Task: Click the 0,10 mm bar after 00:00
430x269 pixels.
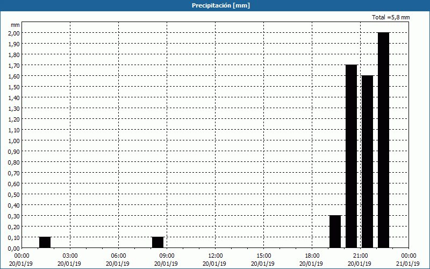Action: tap(45, 243)
